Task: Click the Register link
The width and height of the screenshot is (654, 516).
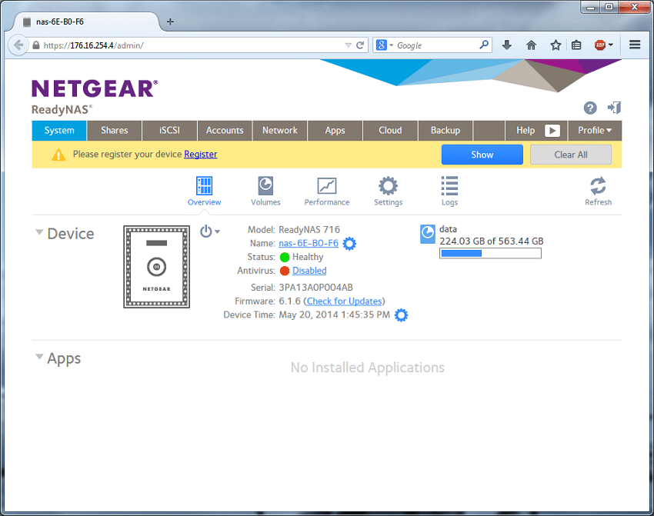Action: pyautogui.click(x=201, y=155)
